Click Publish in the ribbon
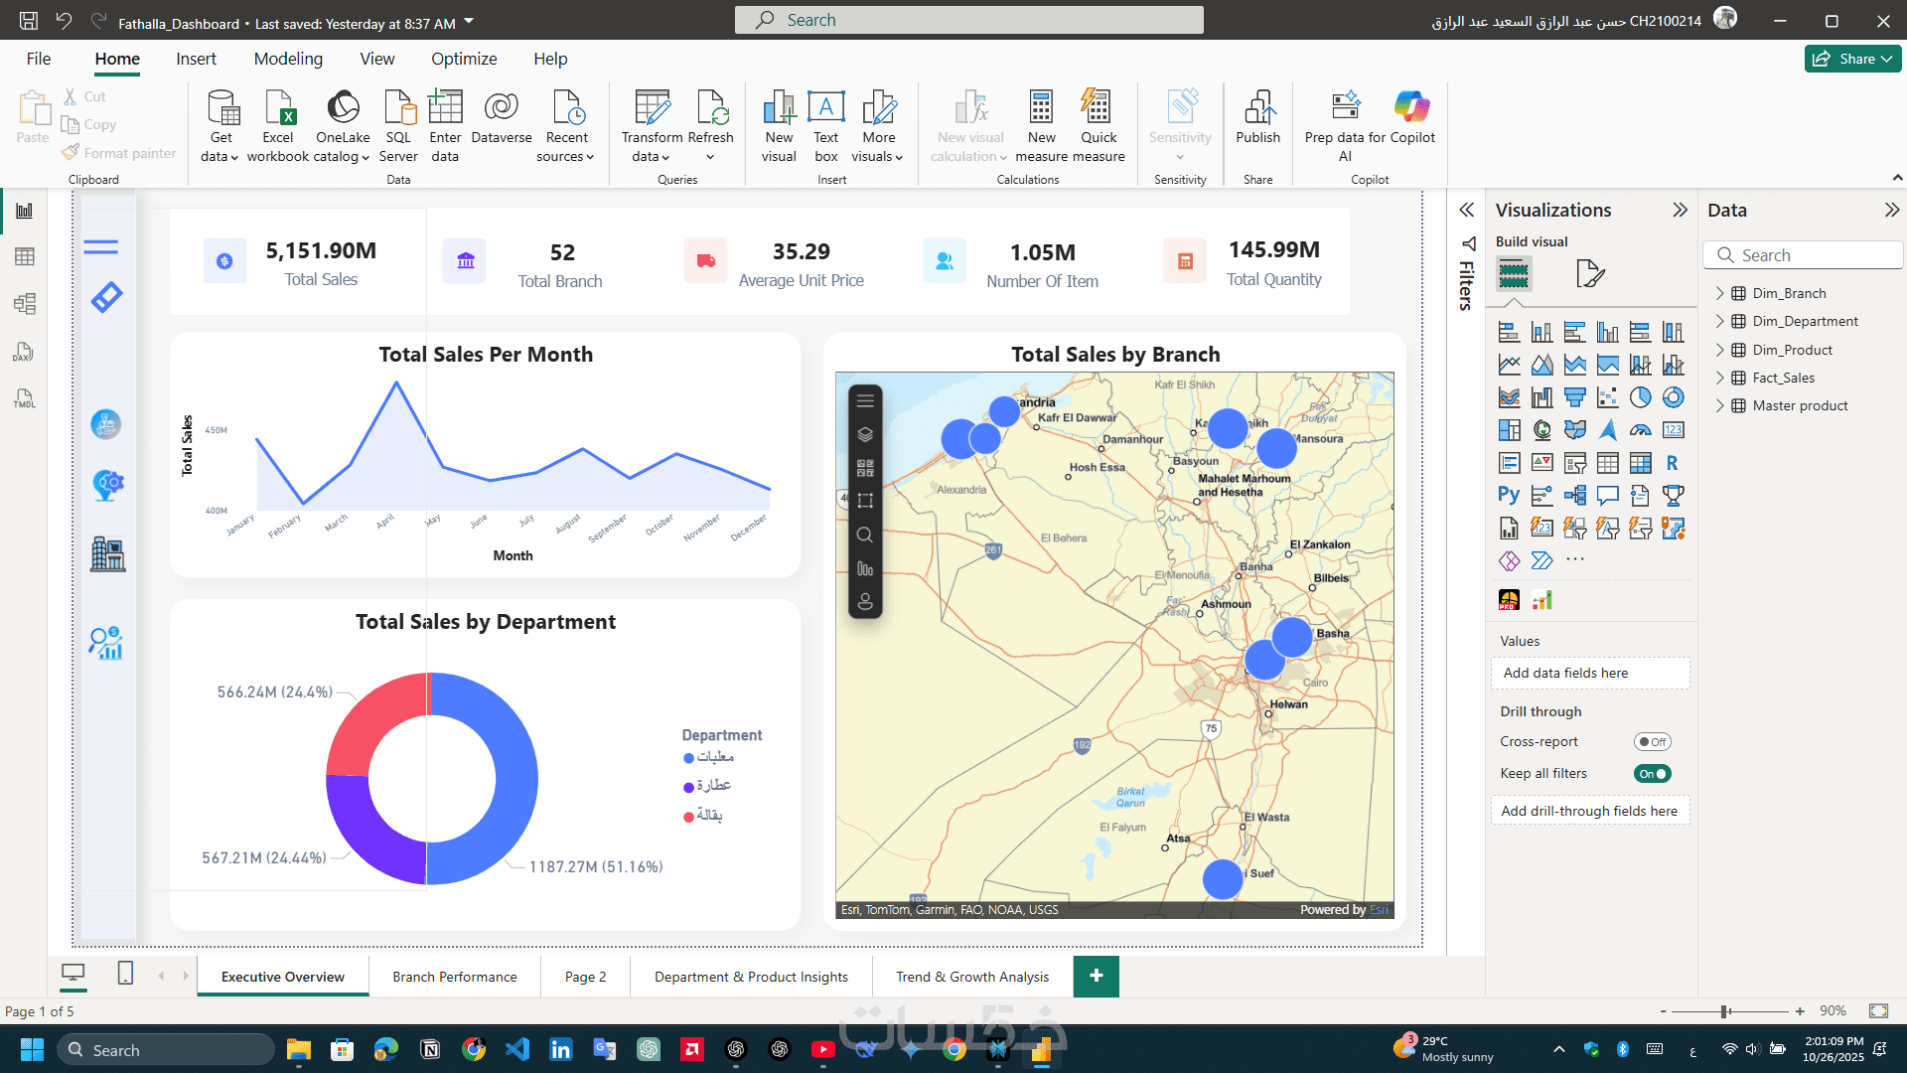The image size is (1907, 1073). (x=1257, y=118)
